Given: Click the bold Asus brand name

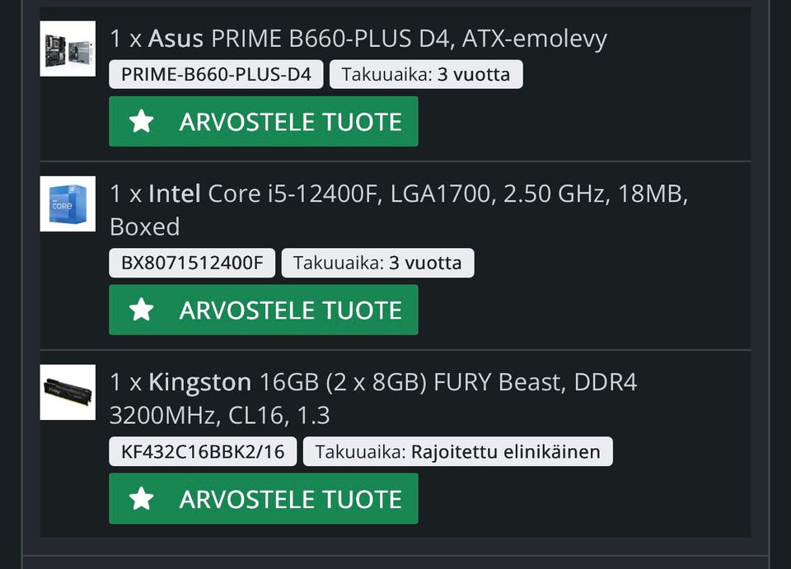Looking at the screenshot, I should (x=176, y=38).
